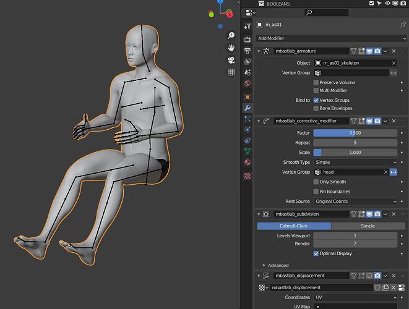Click the red X axis gizmo ball
Viewport: 409px width, 309px height.
pos(230,15)
